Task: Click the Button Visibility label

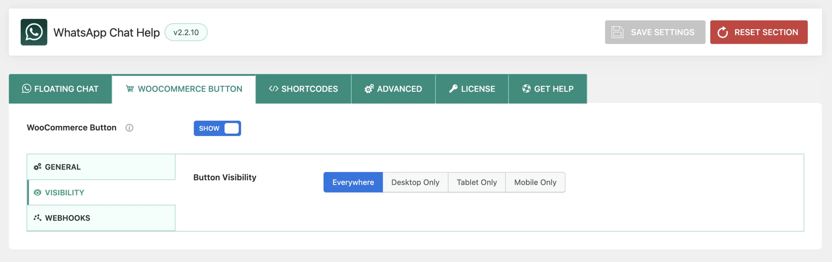Action: (225, 177)
